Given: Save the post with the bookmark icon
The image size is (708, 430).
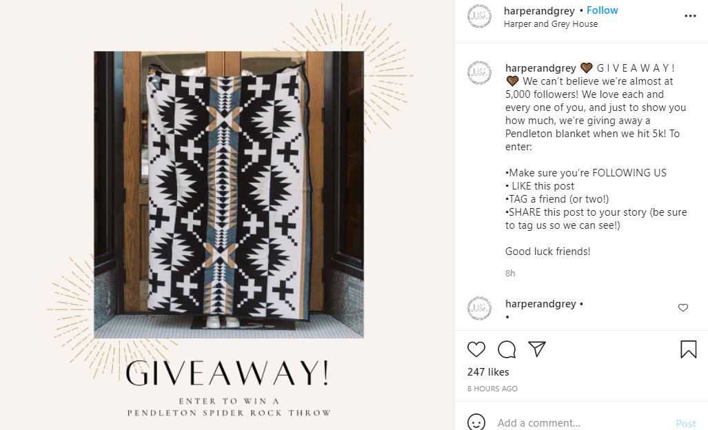Looking at the screenshot, I should tap(688, 349).
